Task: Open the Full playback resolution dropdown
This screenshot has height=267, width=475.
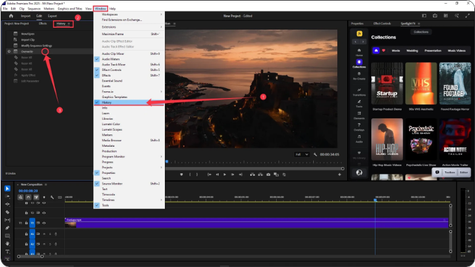Action: tap(303, 154)
